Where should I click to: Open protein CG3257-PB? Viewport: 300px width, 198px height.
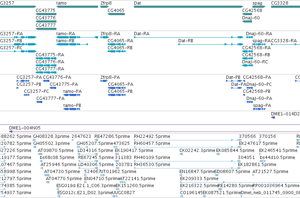pyautogui.click(x=29, y=84)
